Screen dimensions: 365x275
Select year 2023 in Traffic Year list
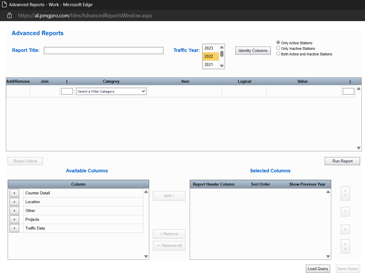209,48
